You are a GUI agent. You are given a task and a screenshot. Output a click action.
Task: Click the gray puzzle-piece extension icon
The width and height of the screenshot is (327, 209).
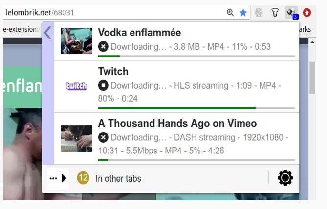259,13
